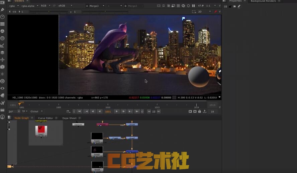This screenshot has height=173, width=297.
Task: Jump to the first frame
Action: pyautogui.click(x=79, y=112)
